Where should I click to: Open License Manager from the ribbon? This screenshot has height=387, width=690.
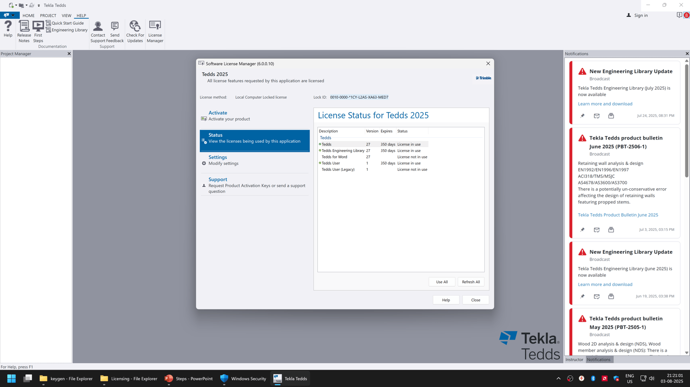pyautogui.click(x=155, y=32)
